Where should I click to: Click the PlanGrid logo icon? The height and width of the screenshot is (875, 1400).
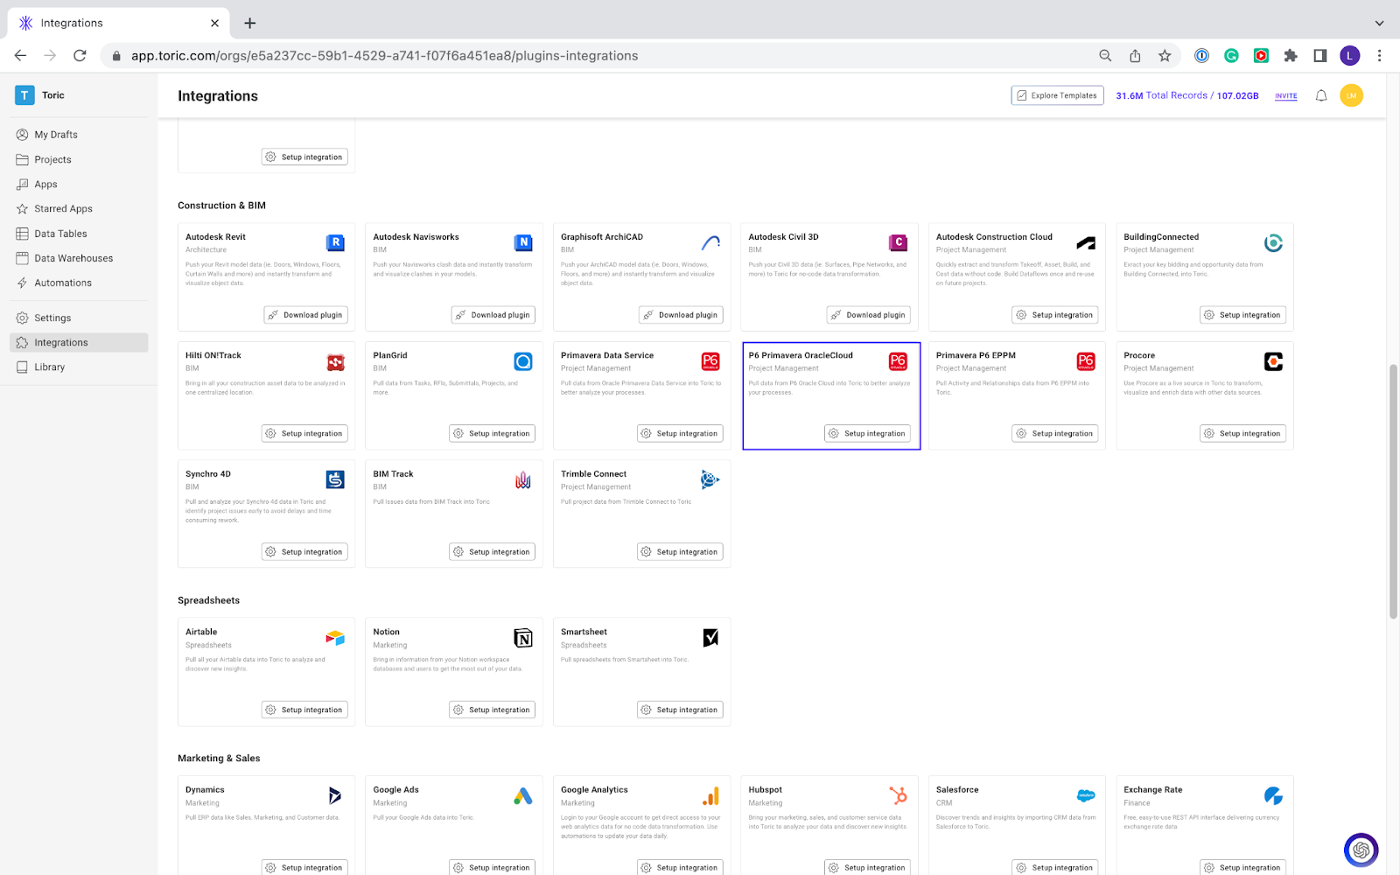coord(523,361)
